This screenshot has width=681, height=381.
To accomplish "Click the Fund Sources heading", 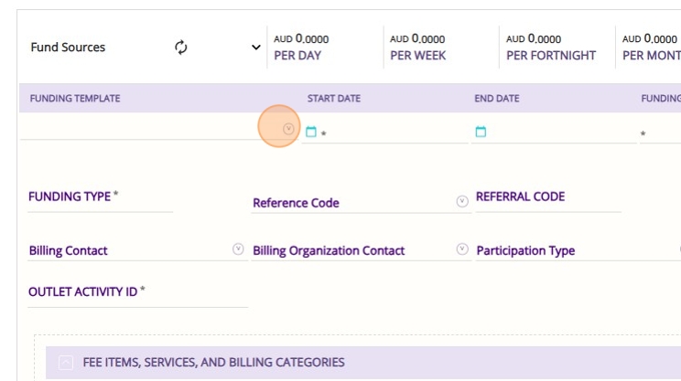I will [68, 48].
